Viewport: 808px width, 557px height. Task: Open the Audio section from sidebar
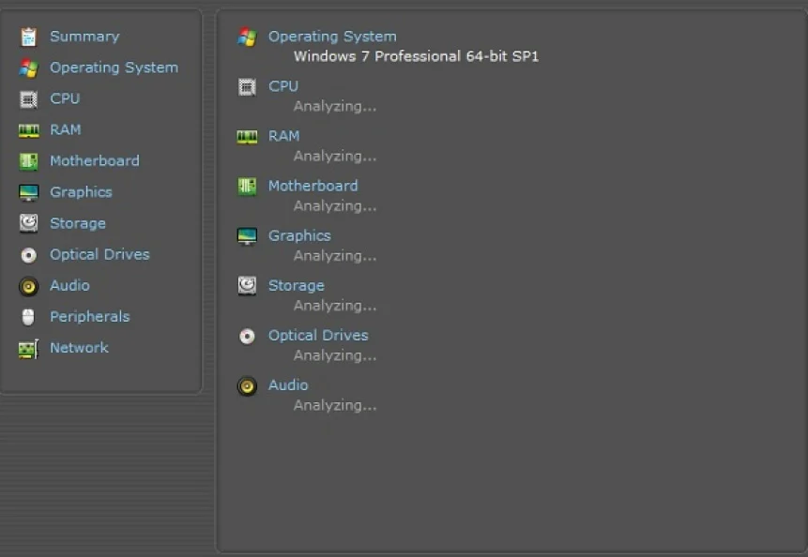tap(69, 286)
